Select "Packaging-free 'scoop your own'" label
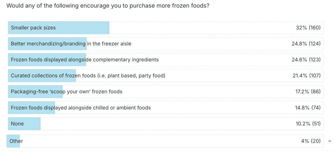 (x=66, y=92)
